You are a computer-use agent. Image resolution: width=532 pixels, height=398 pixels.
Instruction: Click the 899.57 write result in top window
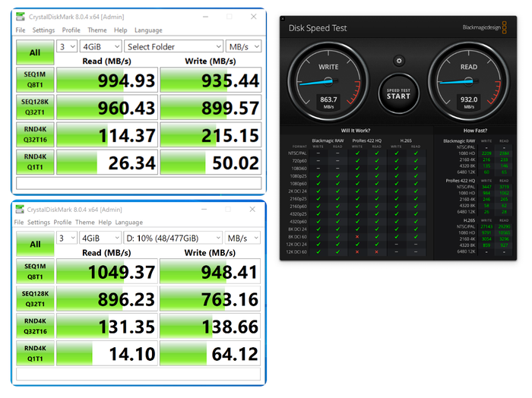pos(211,107)
